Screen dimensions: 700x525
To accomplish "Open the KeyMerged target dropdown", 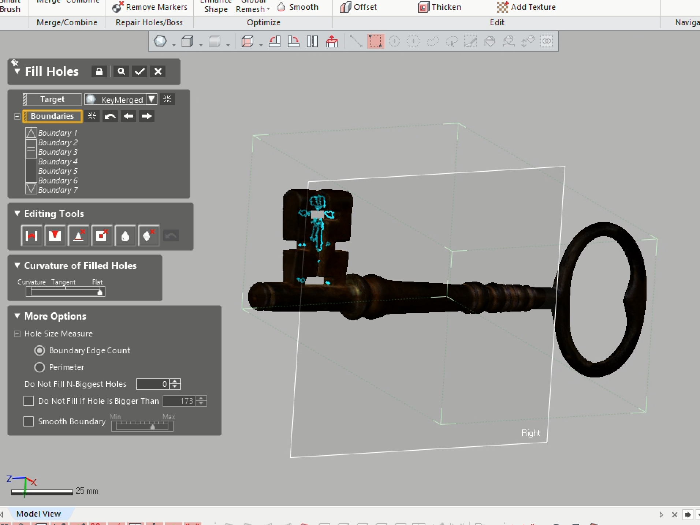I will pos(152,99).
